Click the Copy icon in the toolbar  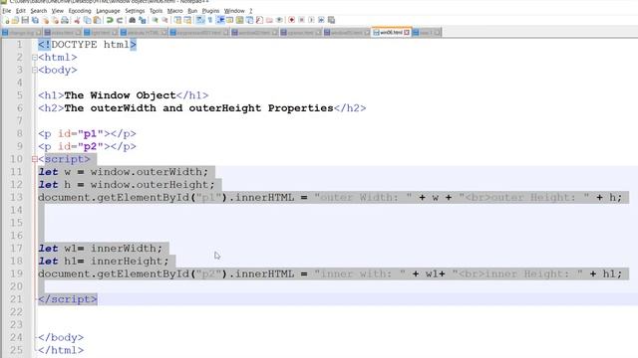(87, 20)
